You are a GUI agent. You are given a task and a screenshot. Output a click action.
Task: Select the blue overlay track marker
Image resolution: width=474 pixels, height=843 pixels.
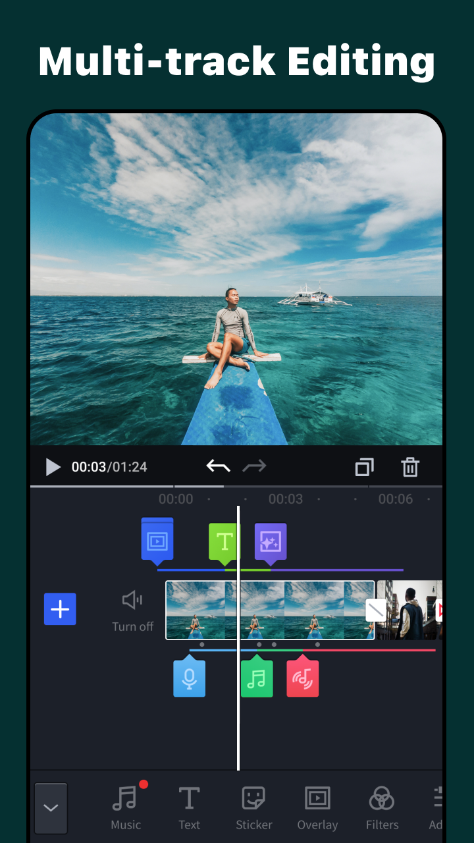(x=157, y=541)
